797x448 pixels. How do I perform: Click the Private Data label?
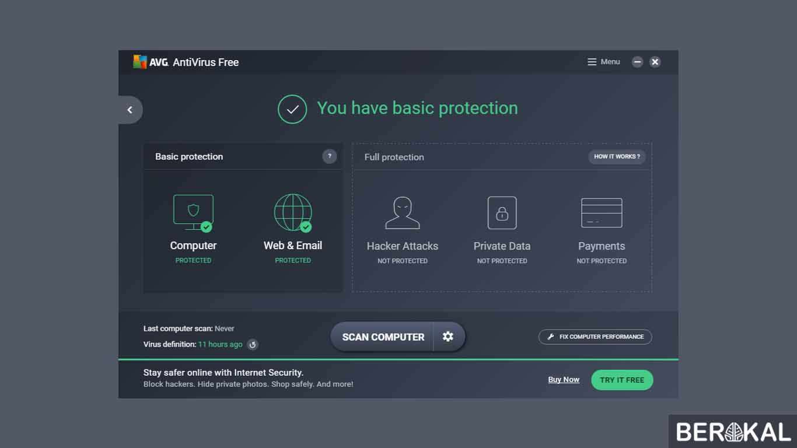502,246
